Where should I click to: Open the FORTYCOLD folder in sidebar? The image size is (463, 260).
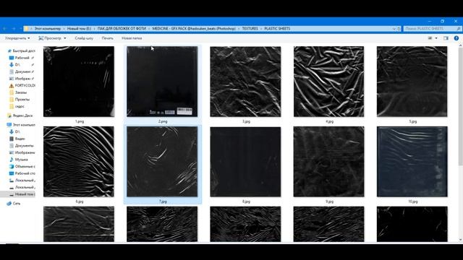(22, 85)
